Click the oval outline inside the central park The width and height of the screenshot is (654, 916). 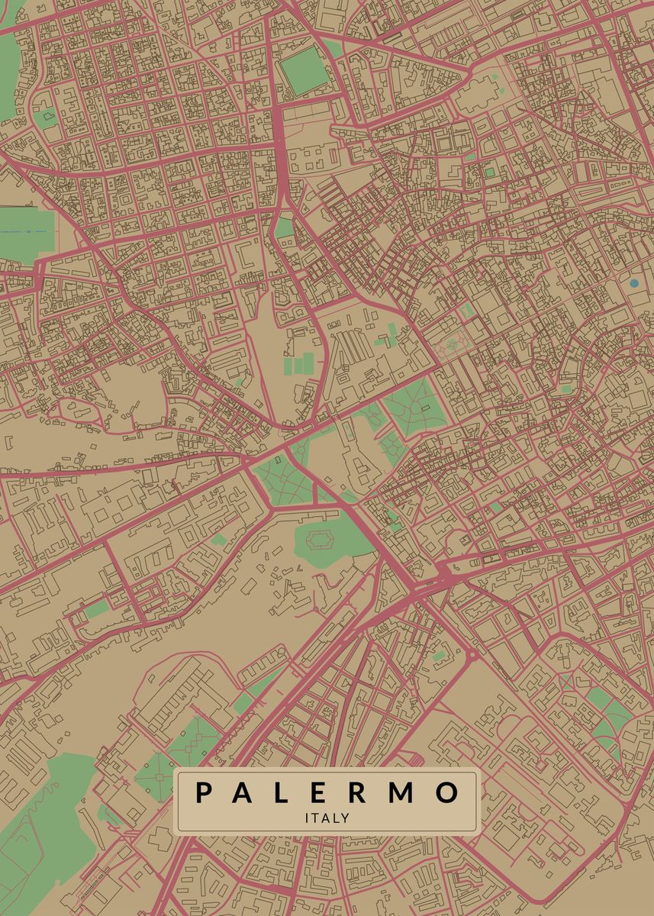click(319, 542)
